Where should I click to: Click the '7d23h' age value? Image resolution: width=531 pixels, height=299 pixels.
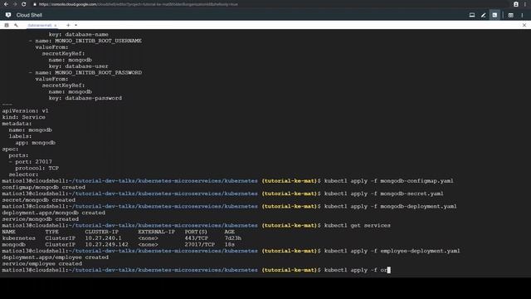(232, 238)
